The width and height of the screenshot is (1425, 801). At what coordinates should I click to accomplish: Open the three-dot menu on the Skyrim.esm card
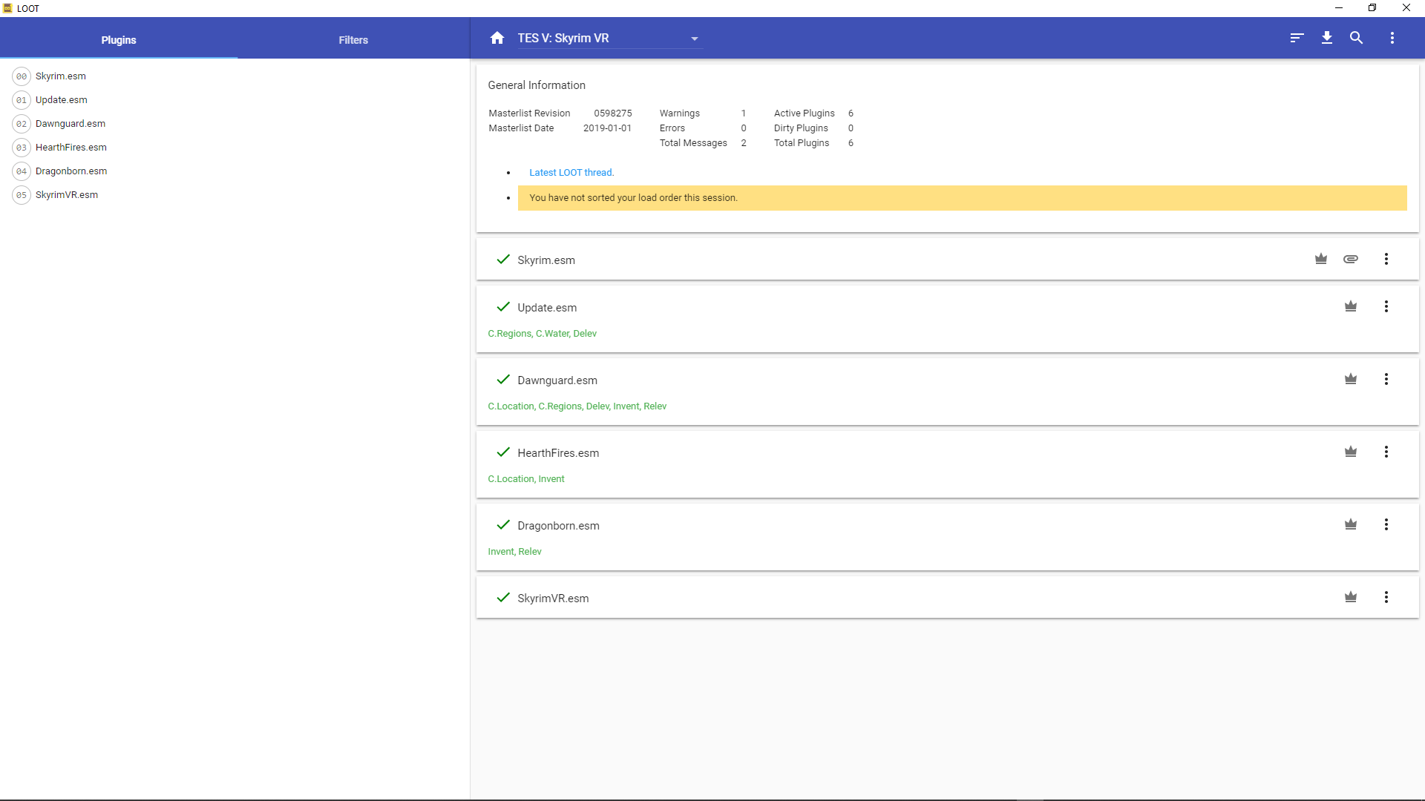[x=1386, y=259]
